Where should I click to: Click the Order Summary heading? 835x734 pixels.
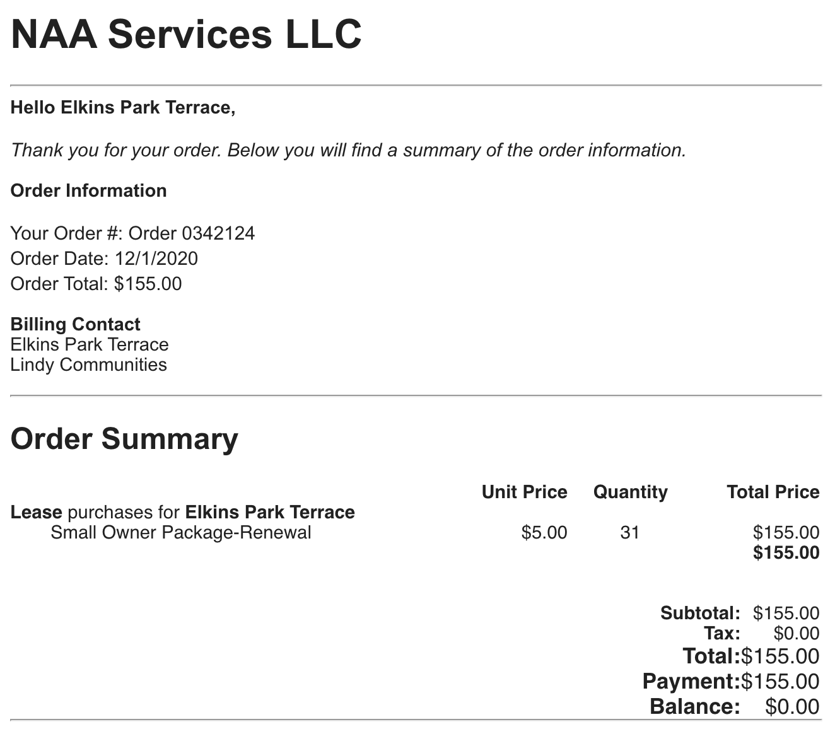[124, 438]
